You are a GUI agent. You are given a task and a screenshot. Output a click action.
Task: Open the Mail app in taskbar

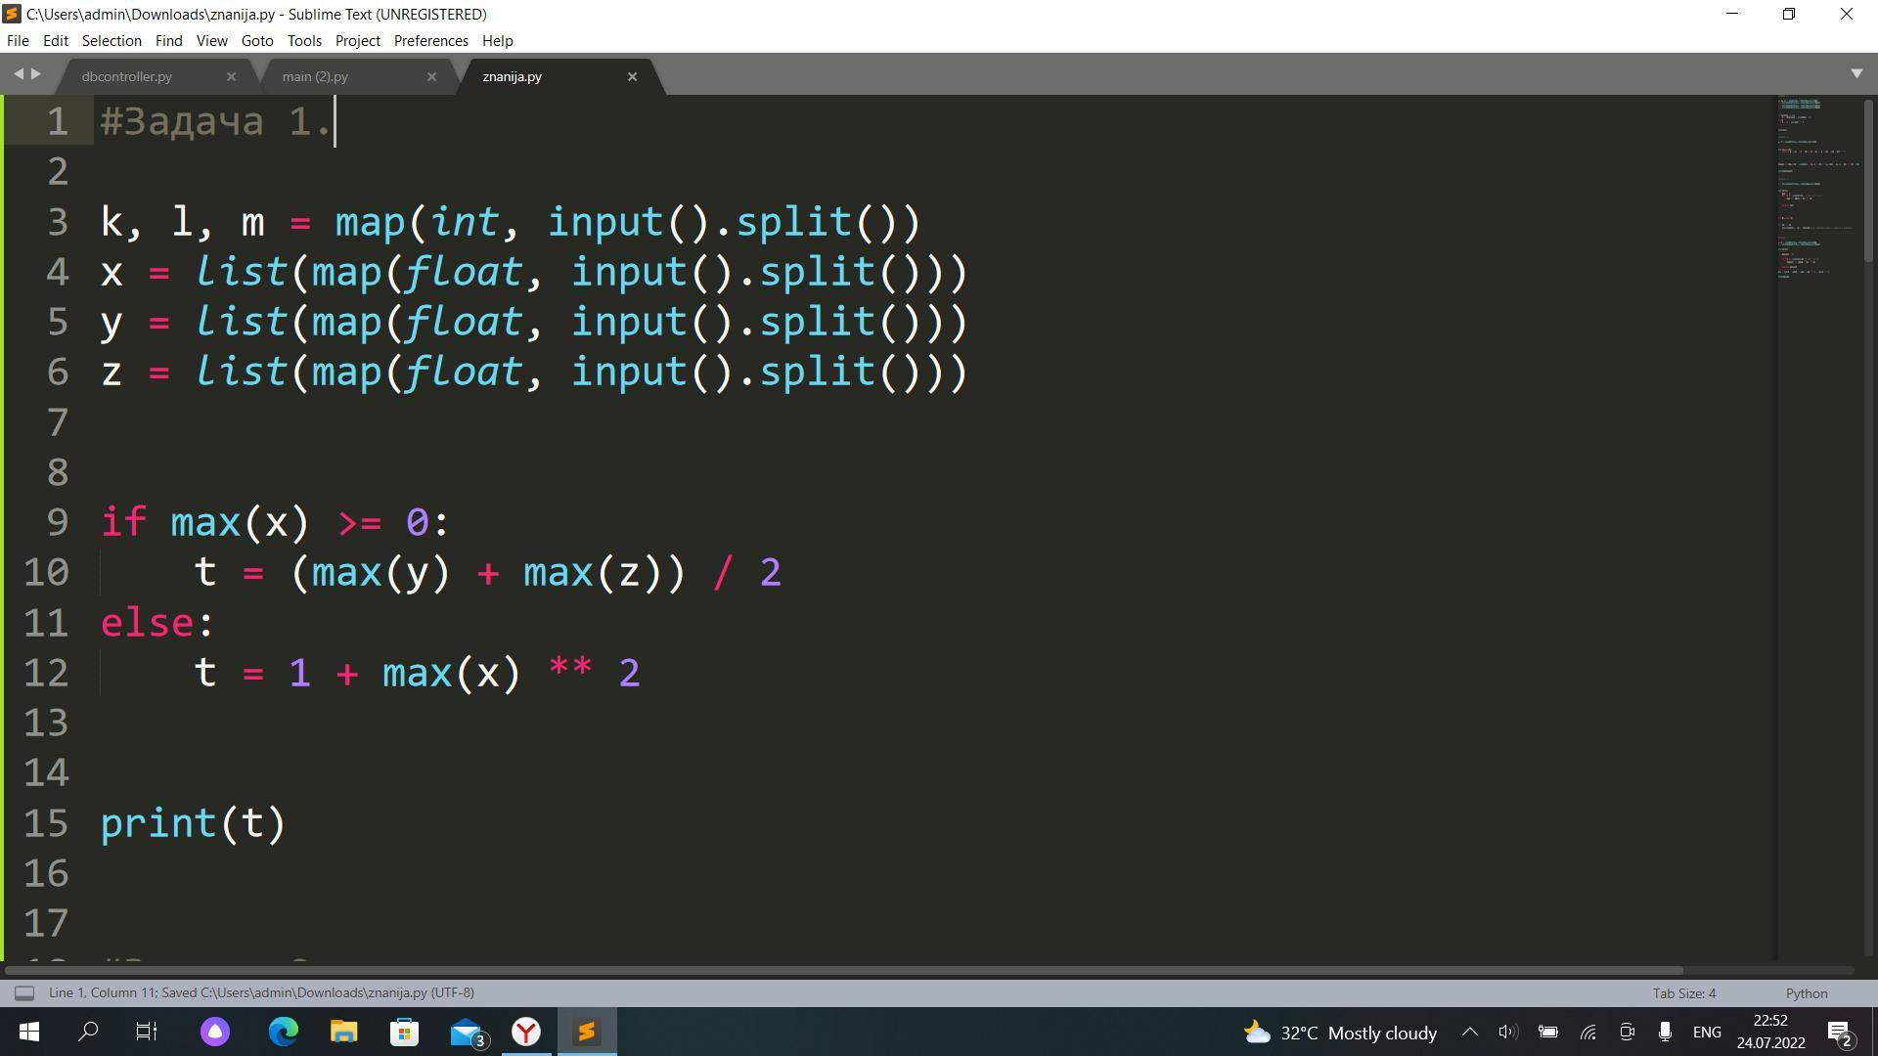click(467, 1032)
